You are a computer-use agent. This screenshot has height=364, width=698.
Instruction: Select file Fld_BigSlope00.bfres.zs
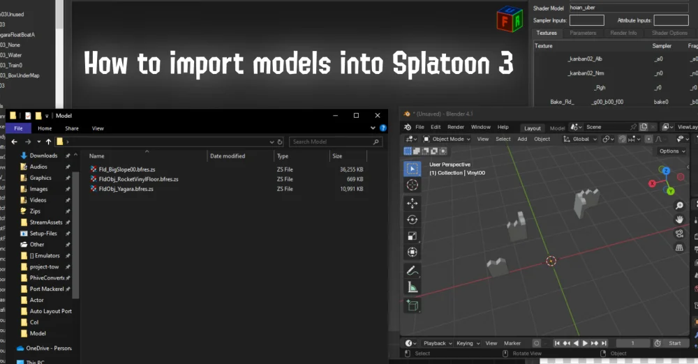click(x=127, y=169)
